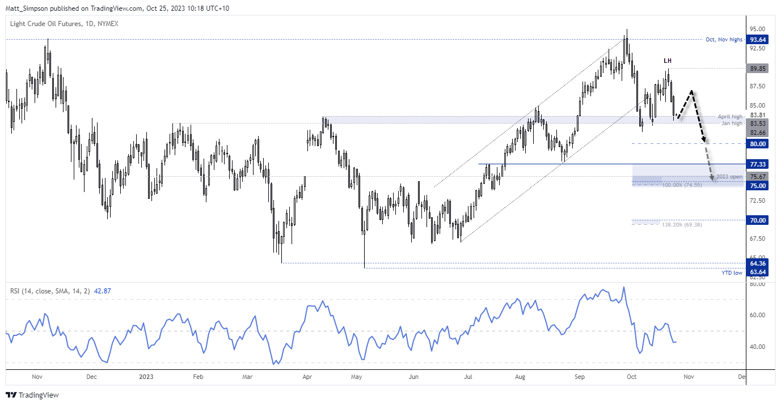Screen dimensions: 781x405
Task: Click the 77.33 support price label
Action: click(x=759, y=164)
